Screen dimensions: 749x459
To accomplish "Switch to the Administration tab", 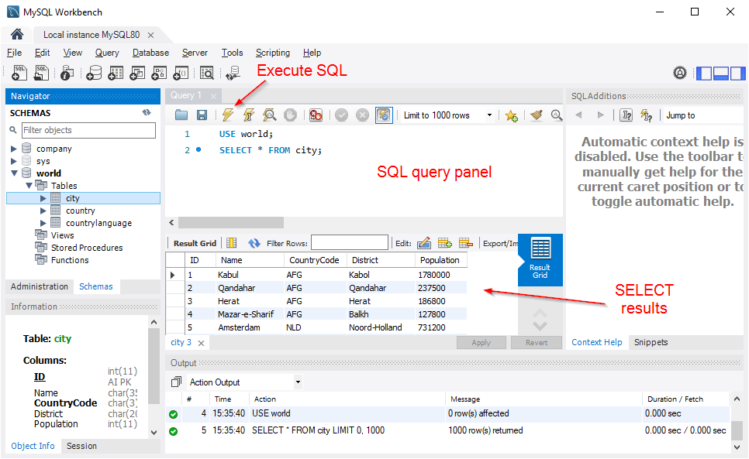I will click(x=40, y=286).
